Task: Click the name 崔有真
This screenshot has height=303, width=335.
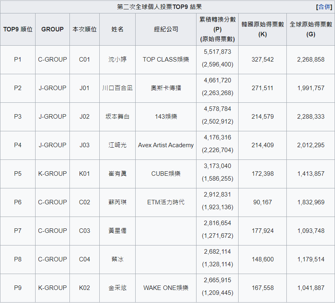Action: click(x=117, y=174)
